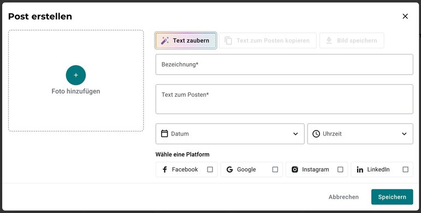Focus the Bezeichnung input field

(x=284, y=64)
